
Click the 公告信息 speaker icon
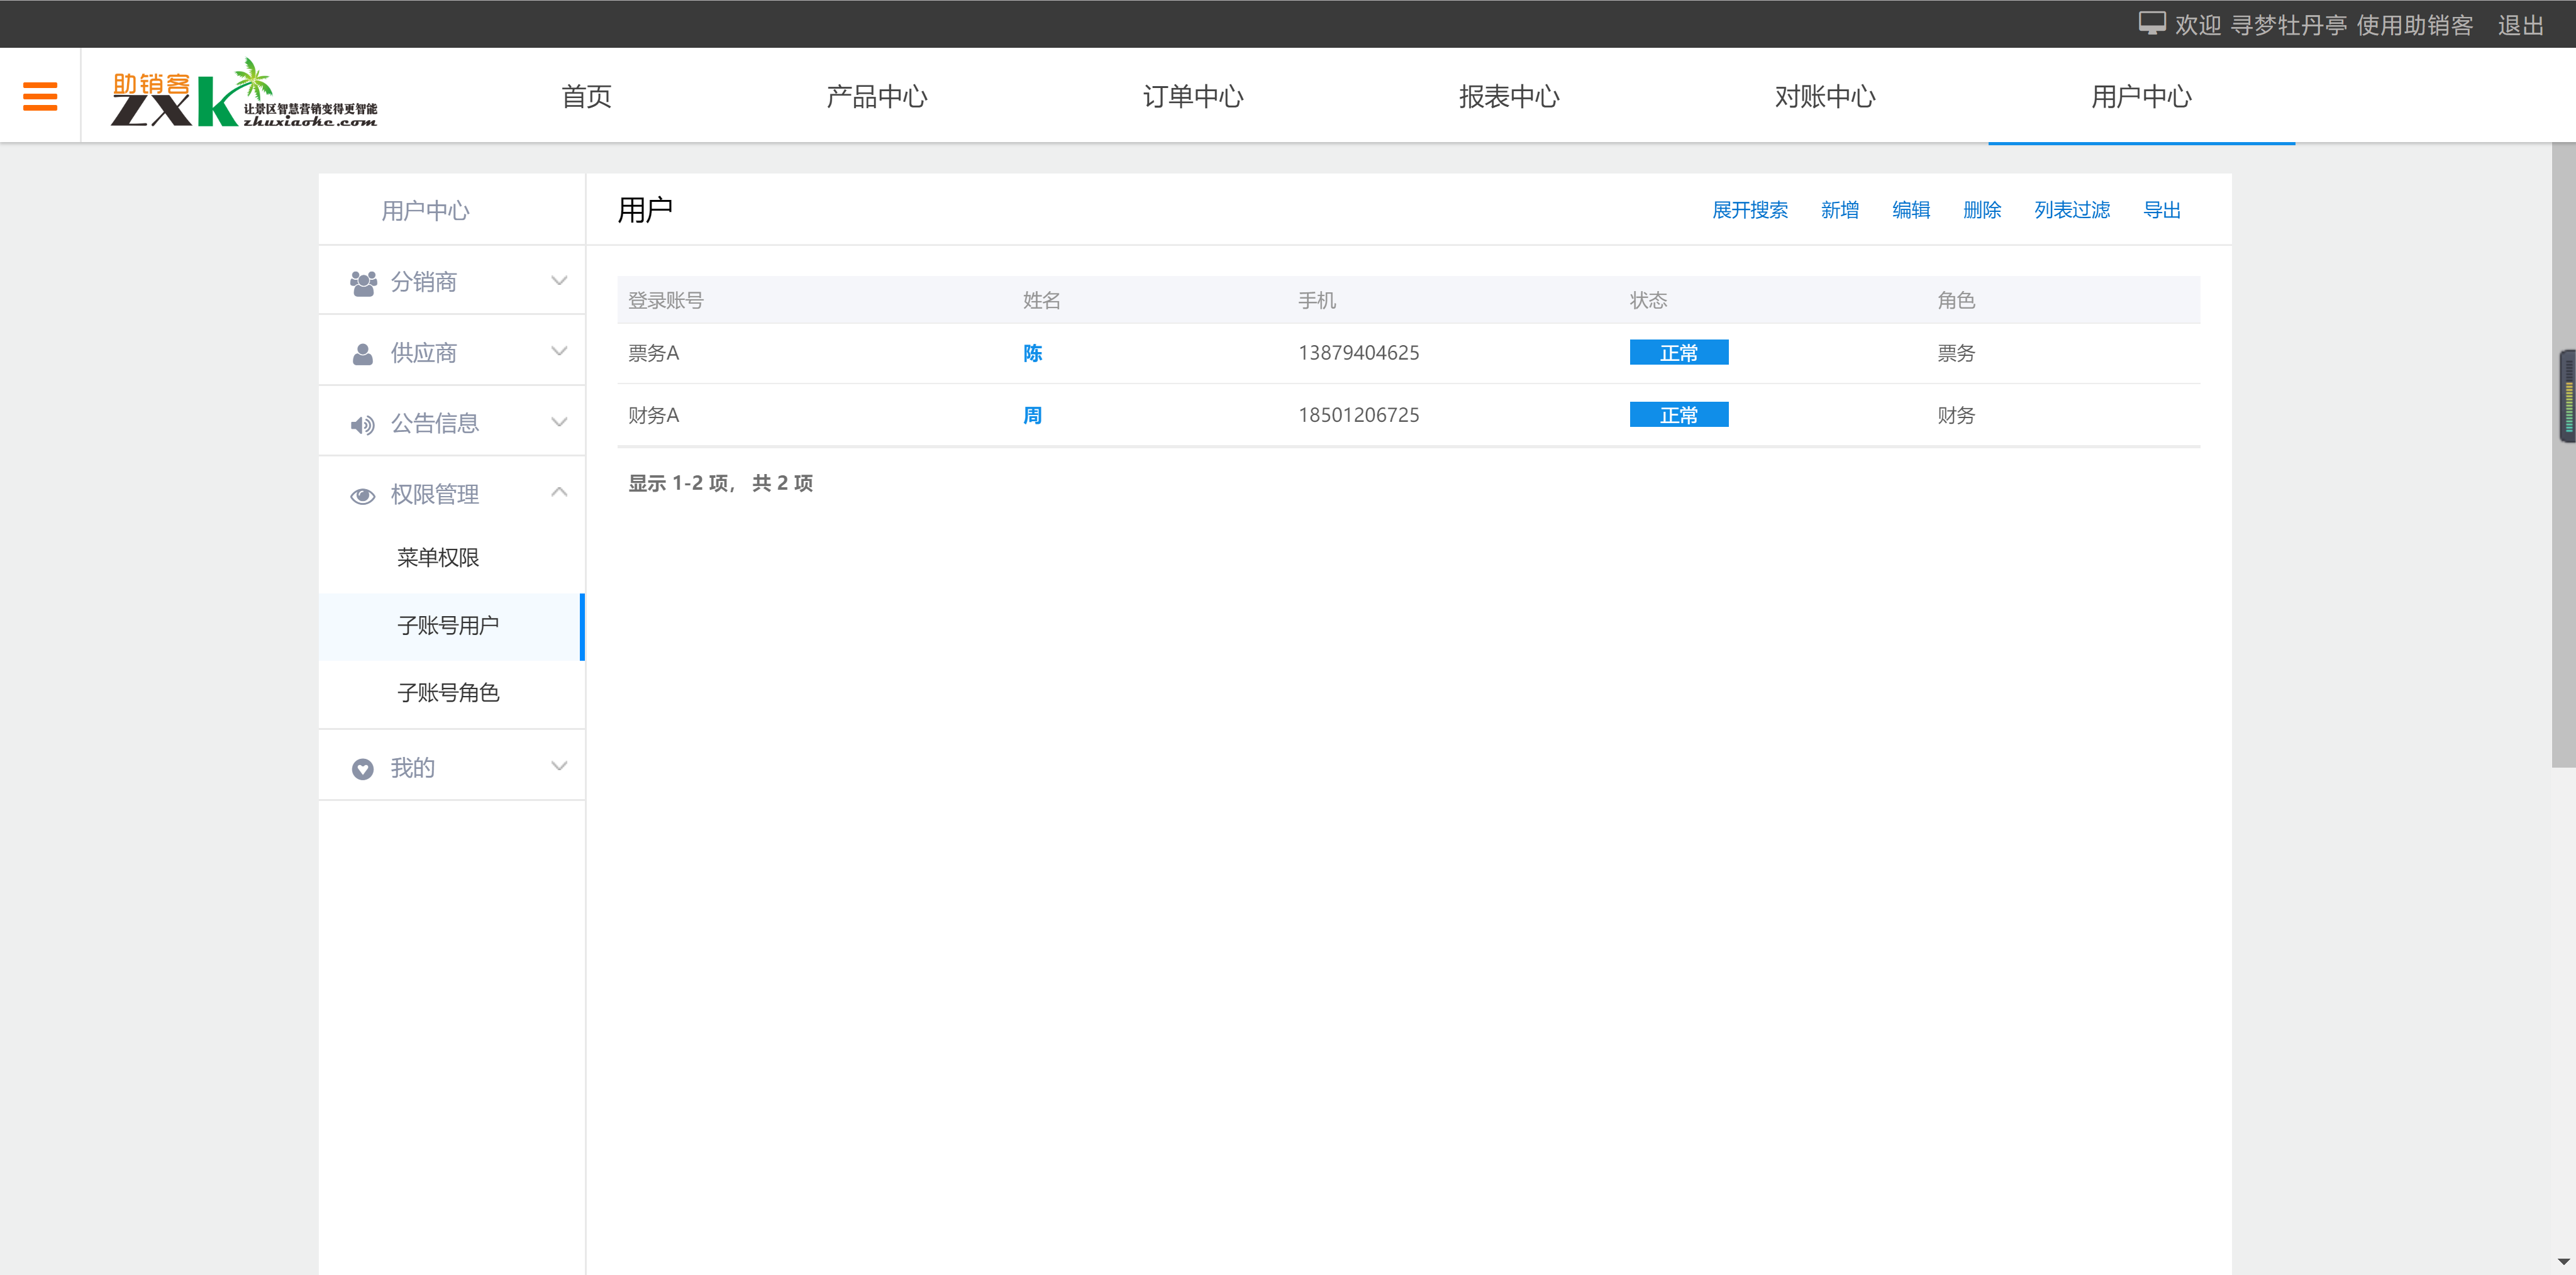point(362,425)
